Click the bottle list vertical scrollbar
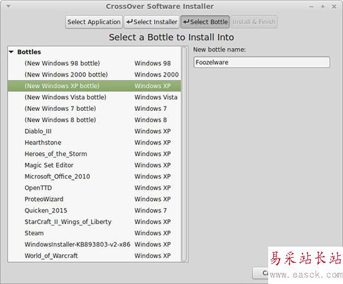This screenshot has width=343, height=284. pos(185,154)
